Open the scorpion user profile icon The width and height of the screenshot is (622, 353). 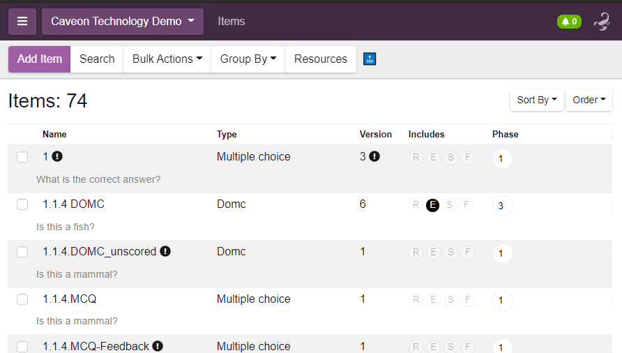(602, 22)
